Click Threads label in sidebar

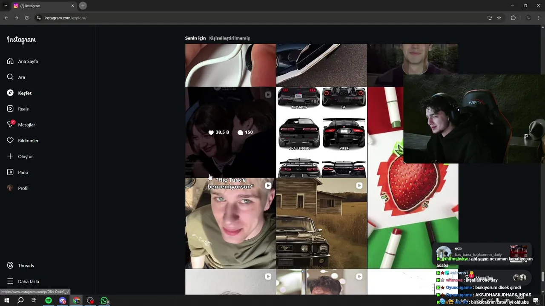(x=26, y=266)
